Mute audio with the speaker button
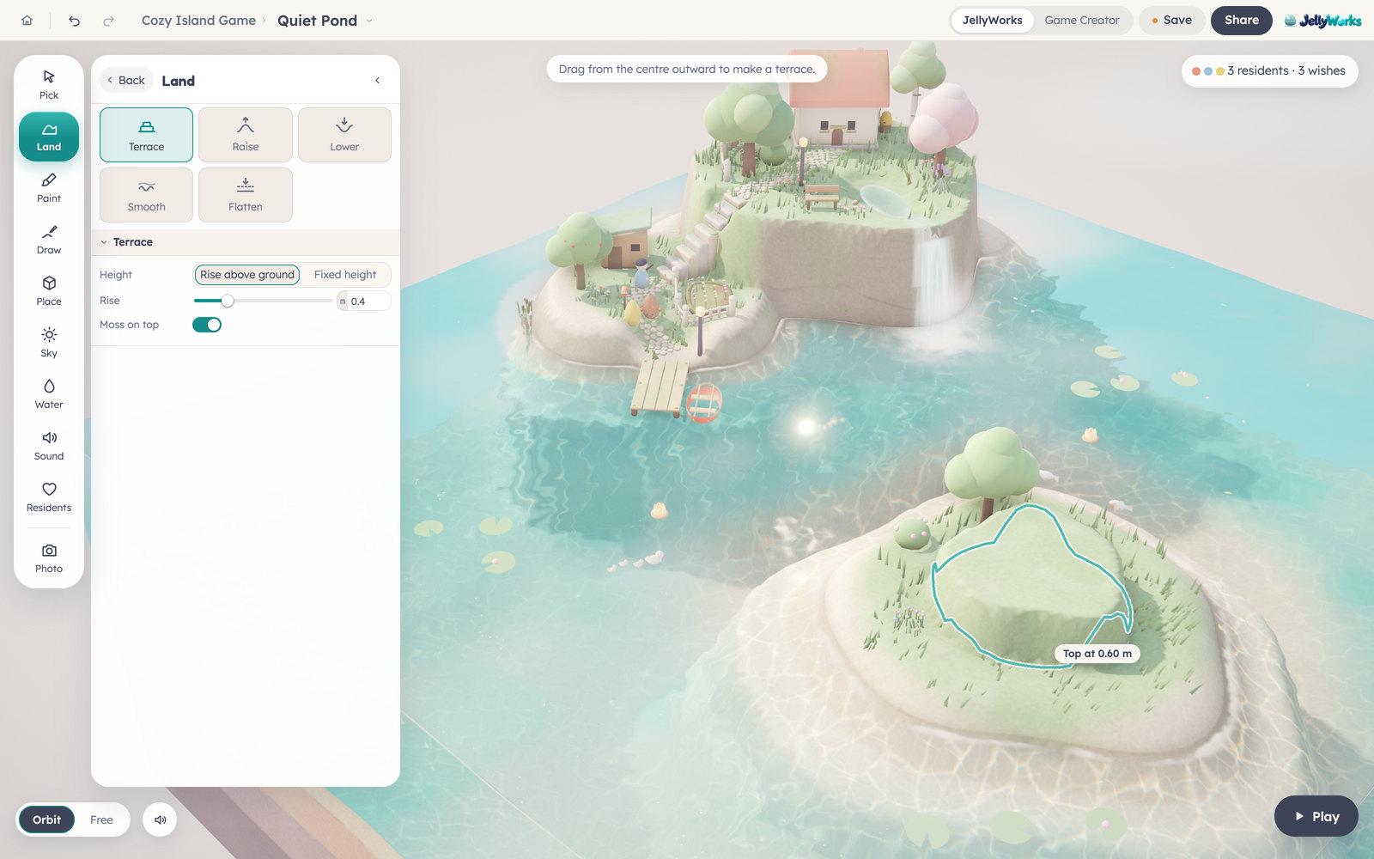Image resolution: width=1374 pixels, height=859 pixels. tap(160, 819)
